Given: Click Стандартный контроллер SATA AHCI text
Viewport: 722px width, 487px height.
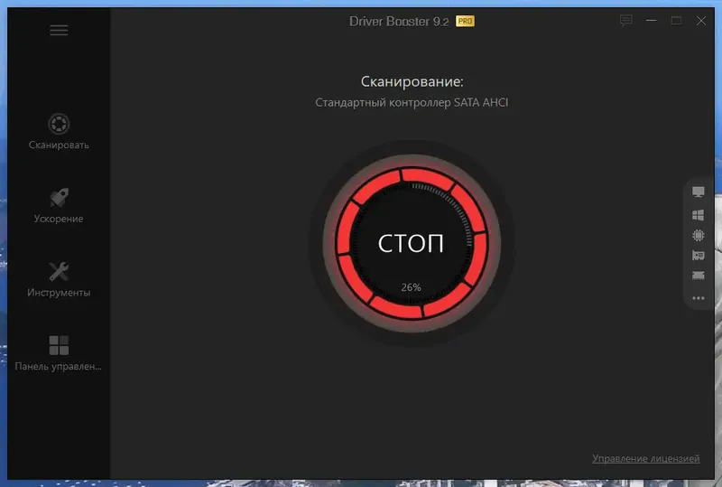Looking at the screenshot, I should [x=412, y=102].
